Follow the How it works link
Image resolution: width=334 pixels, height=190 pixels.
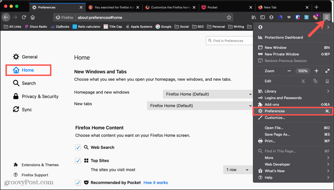156,182
